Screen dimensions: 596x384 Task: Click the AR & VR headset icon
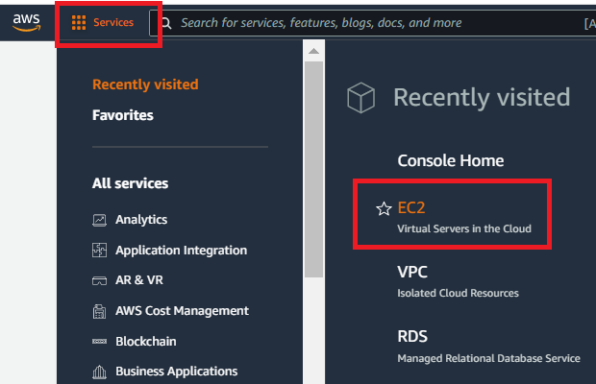coord(99,281)
